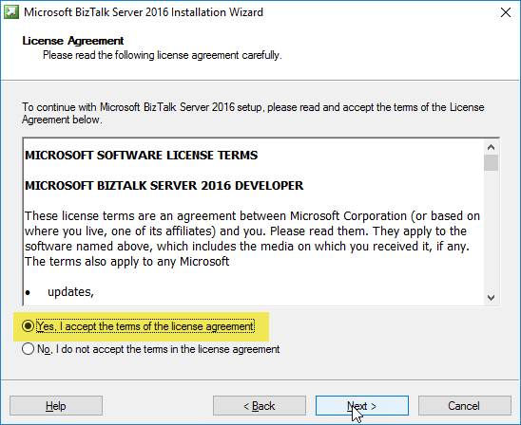Proceed with the Next button
The width and height of the screenshot is (521, 425).
[362, 405]
